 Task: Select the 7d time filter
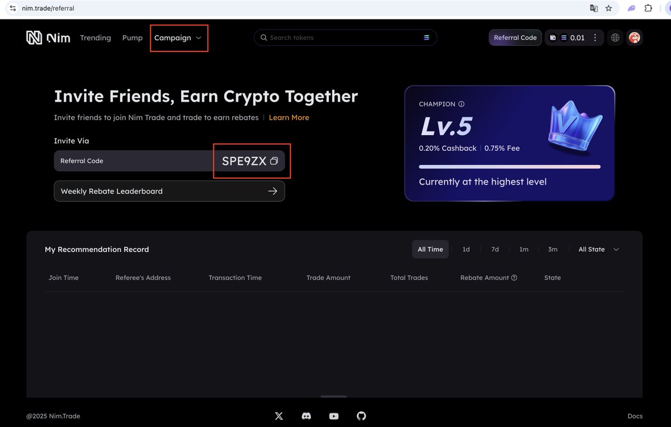pos(495,249)
